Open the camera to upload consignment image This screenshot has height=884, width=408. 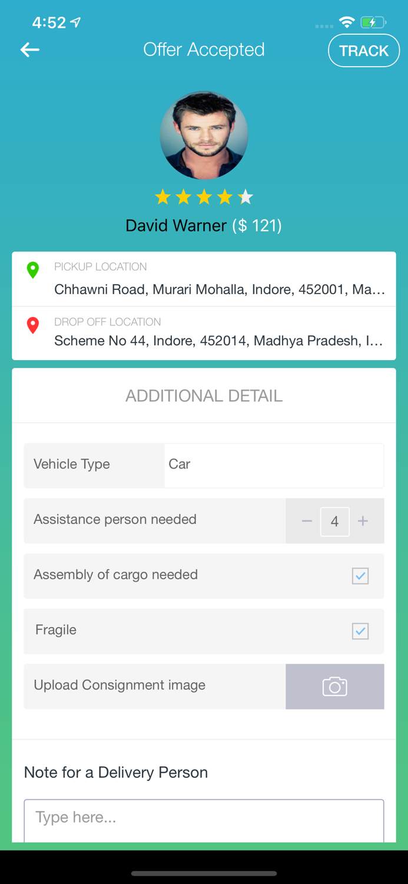[334, 686]
